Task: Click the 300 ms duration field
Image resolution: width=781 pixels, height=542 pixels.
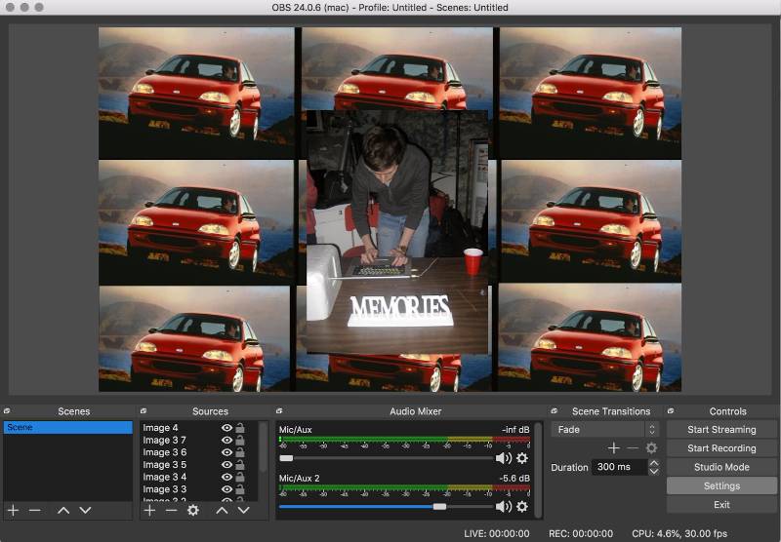Action: (x=619, y=467)
